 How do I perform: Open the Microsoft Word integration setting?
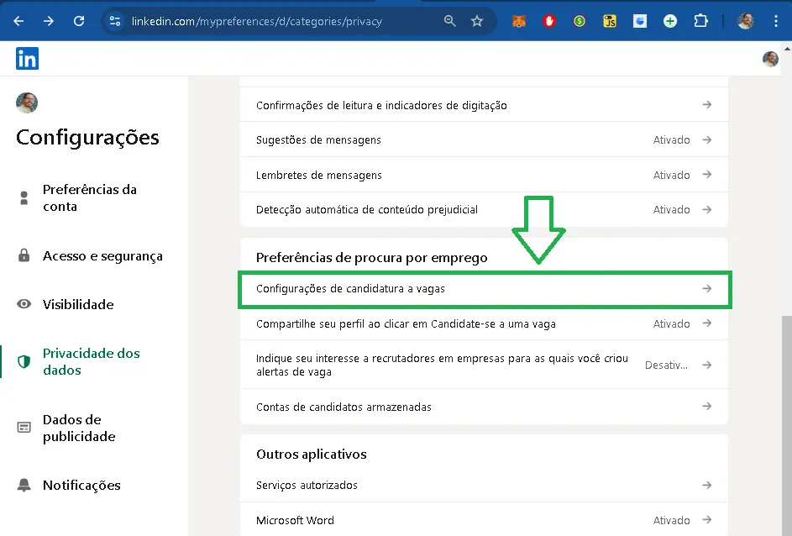click(x=485, y=520)
